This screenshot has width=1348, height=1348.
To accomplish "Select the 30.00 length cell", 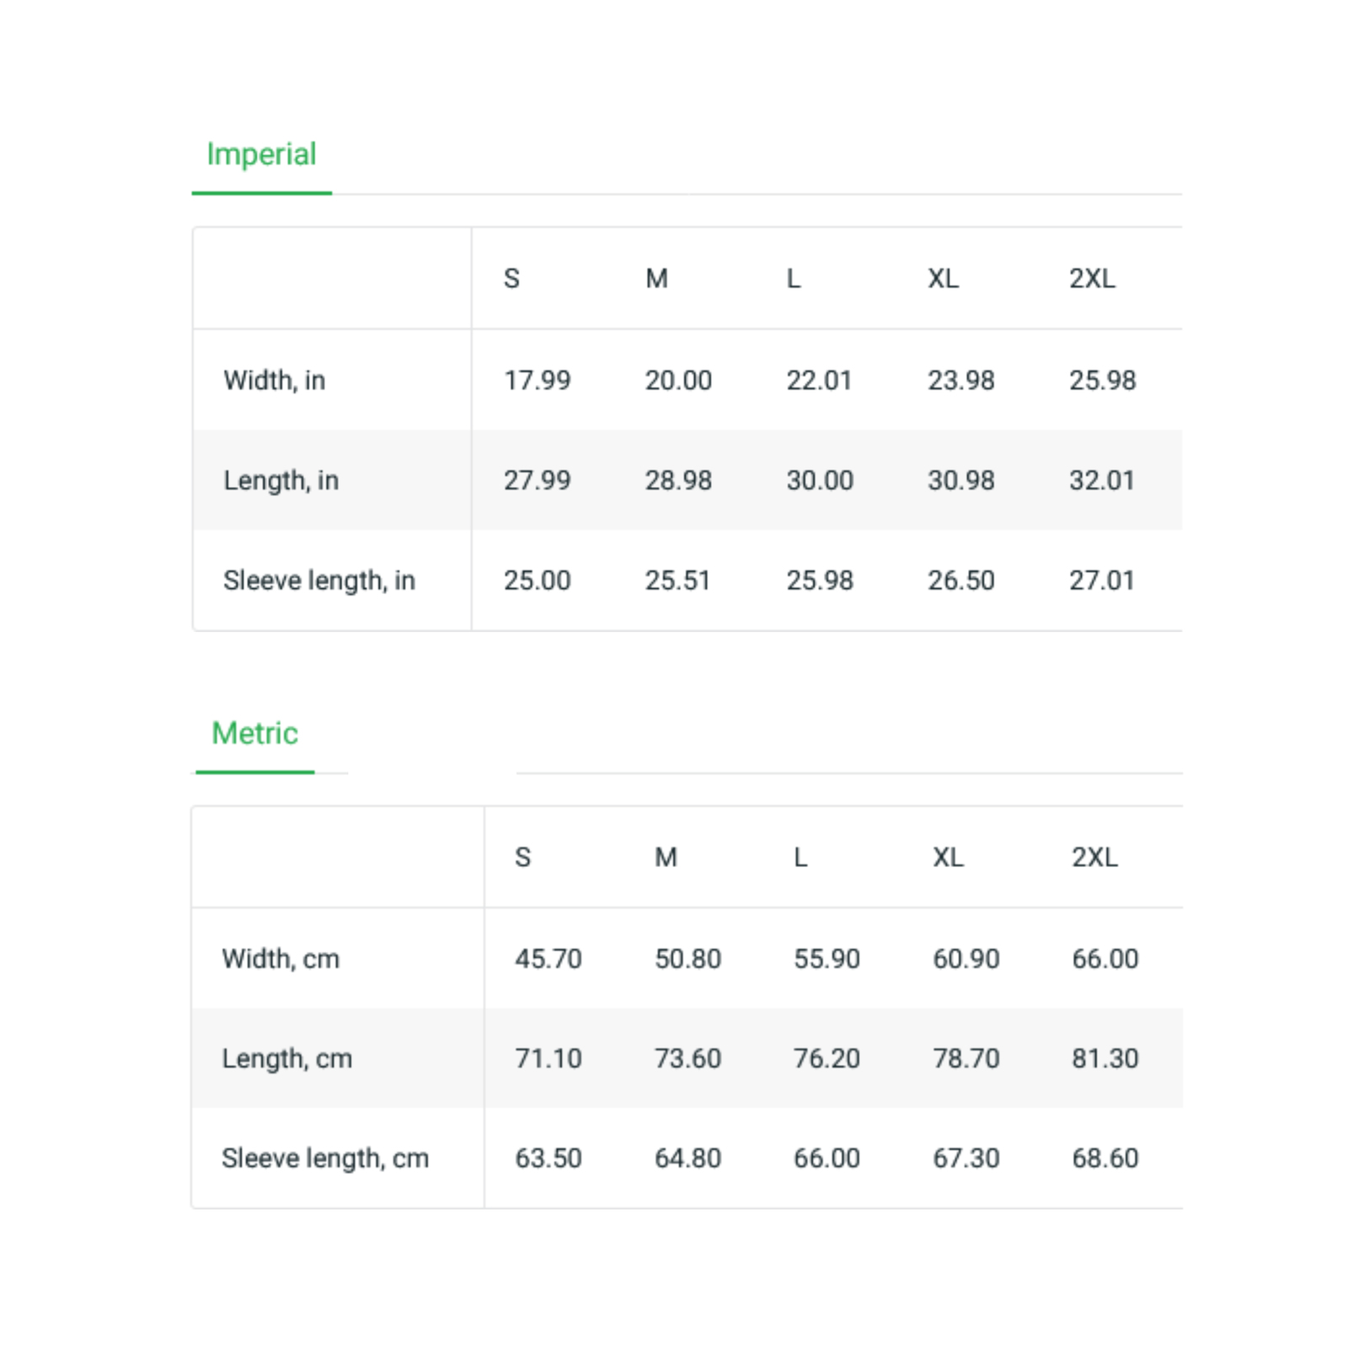I will click(x=820, y=480).
